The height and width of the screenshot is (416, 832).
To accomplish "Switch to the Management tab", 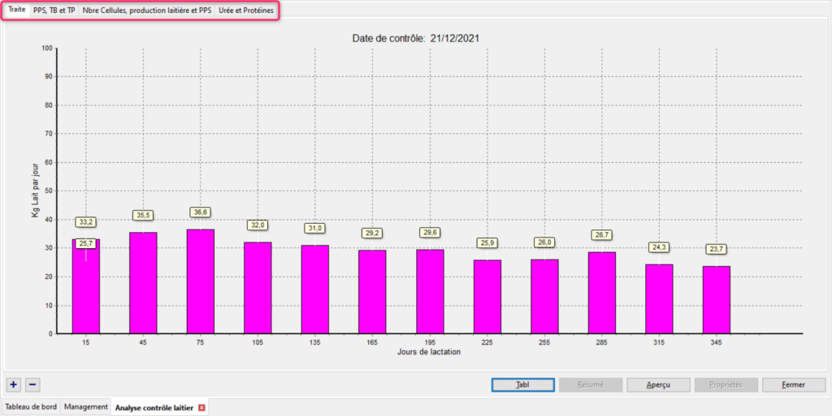I will (x=86, y=407).
